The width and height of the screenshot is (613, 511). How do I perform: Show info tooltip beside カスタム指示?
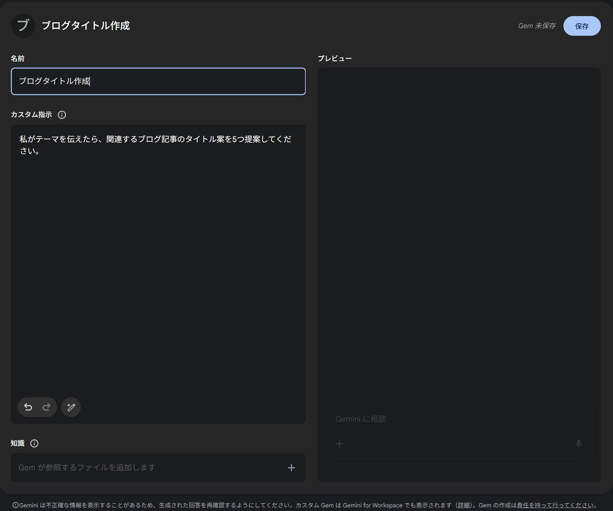[62, 115]
